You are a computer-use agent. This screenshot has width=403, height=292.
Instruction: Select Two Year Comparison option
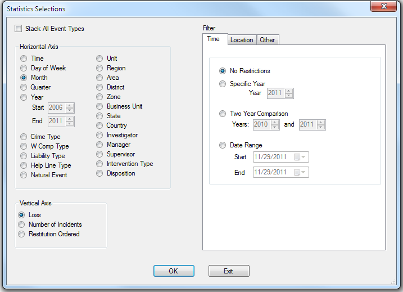coord(223,114)
